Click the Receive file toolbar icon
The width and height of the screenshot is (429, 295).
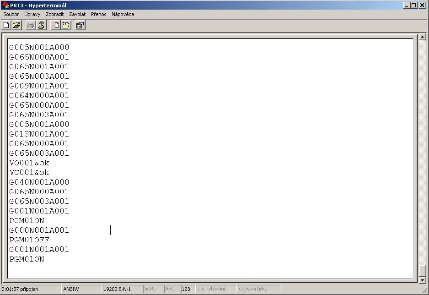click(x=66, y=26)
